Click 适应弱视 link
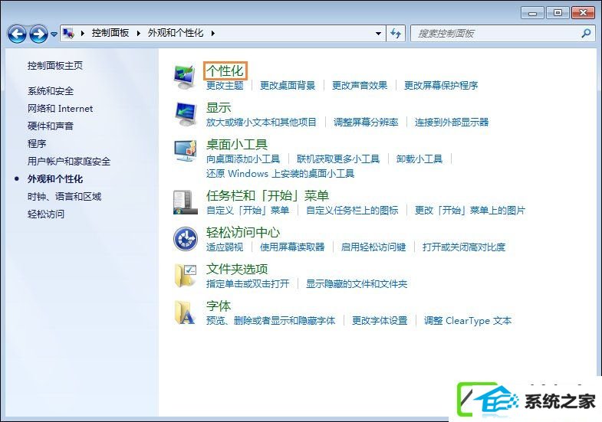The image size is (602, 422). pos(225,247)
